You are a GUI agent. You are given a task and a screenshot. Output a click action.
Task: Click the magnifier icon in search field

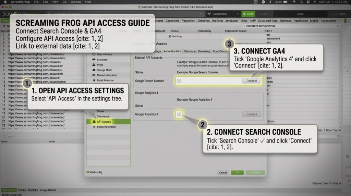point(244,26)
